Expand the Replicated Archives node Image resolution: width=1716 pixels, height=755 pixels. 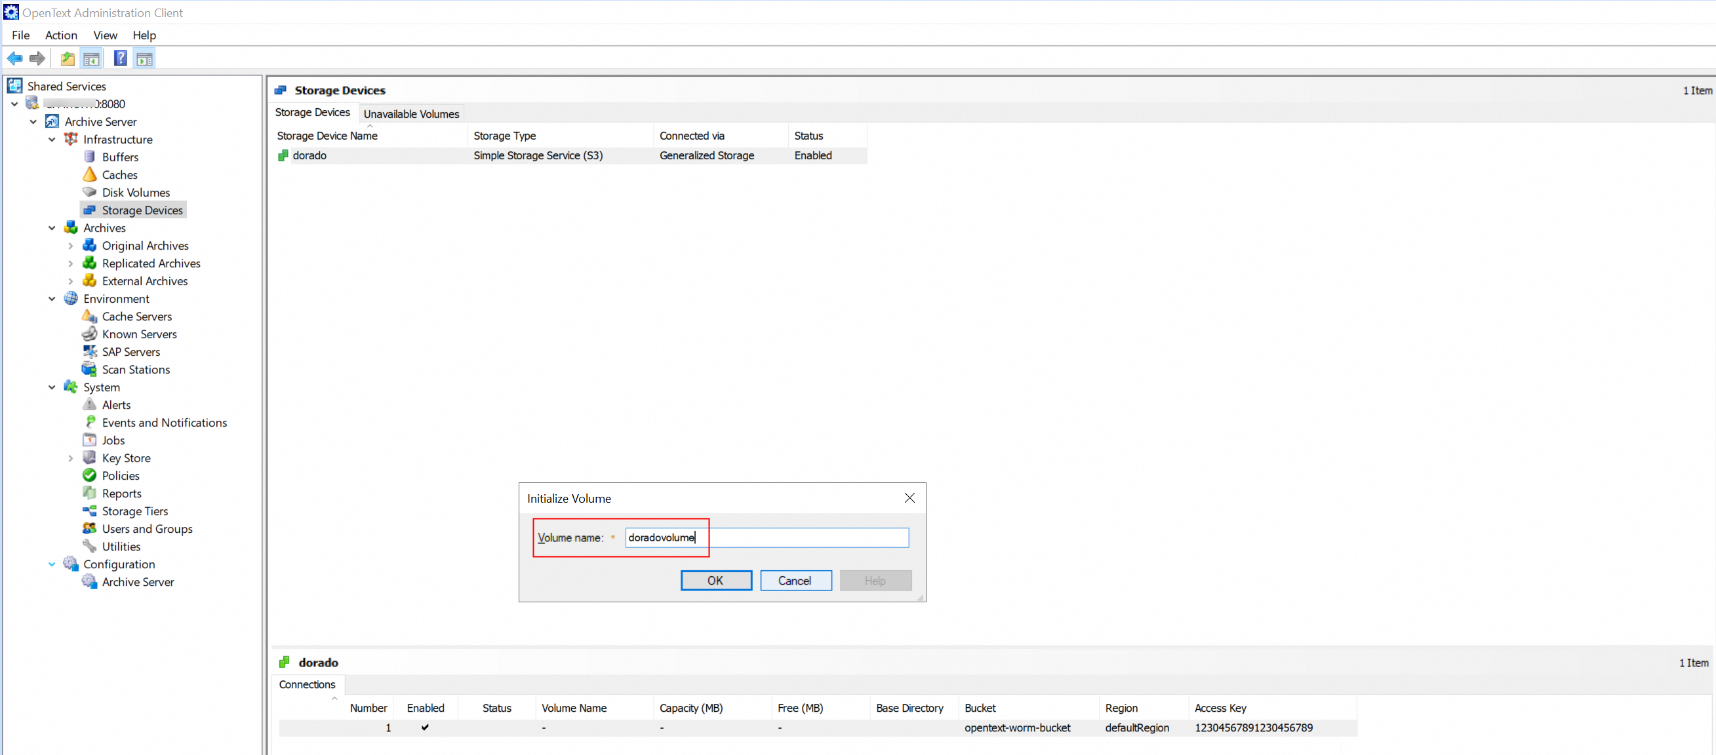pyautogui.click(x=71, y=263)
